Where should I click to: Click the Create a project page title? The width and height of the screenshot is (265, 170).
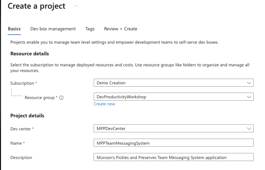pyautogui.click(x=37, y=6)
